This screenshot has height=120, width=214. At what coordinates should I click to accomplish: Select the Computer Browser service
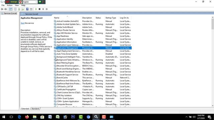(x=93, y=104)
